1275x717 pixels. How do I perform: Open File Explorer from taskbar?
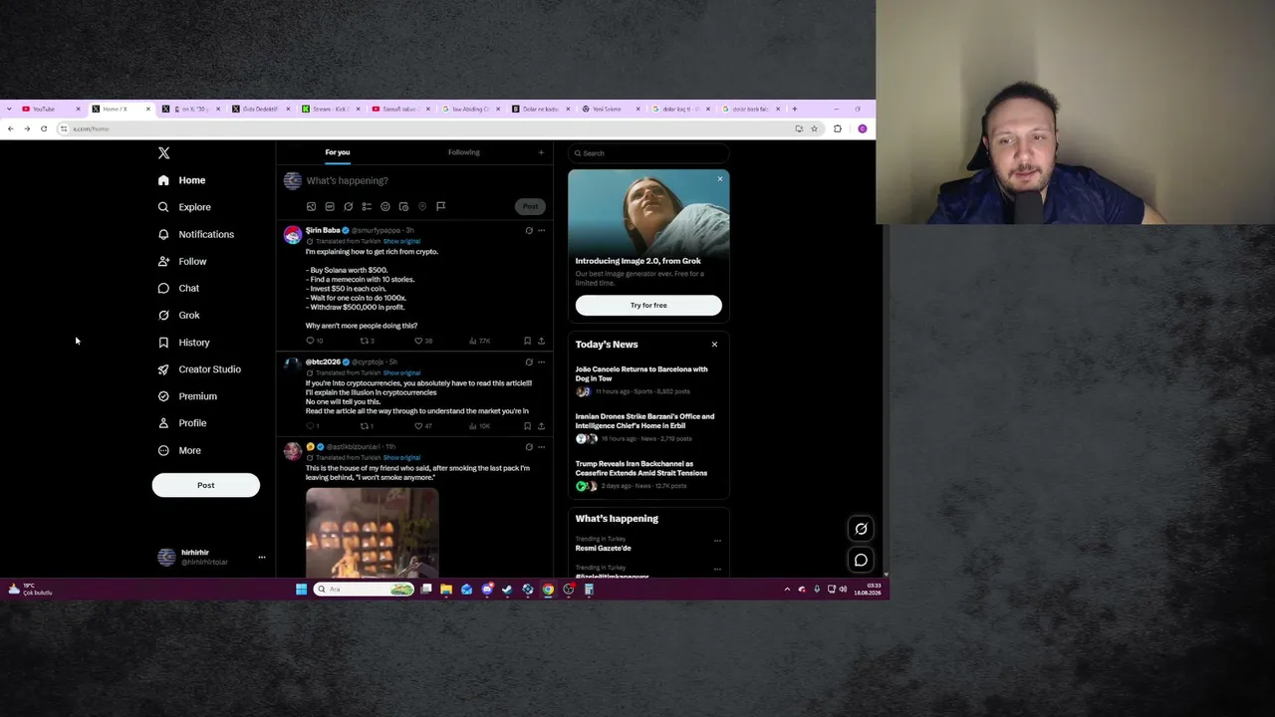(446, 590)
